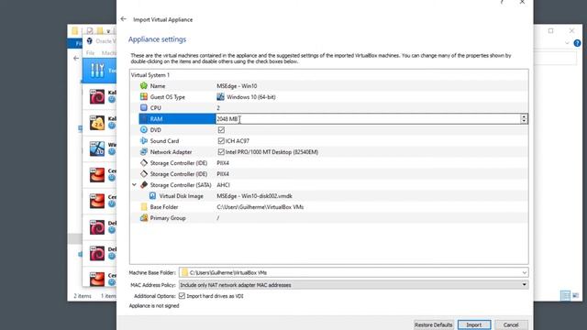
Task: Click the Primary Group value '/'
Action: click(x=218, y=218)
